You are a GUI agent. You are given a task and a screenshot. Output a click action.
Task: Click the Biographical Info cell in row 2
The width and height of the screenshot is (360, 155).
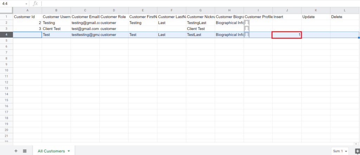tap(229, 23)
